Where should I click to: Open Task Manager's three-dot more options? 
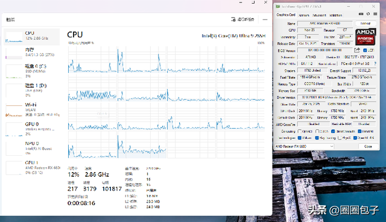(265, 19)
